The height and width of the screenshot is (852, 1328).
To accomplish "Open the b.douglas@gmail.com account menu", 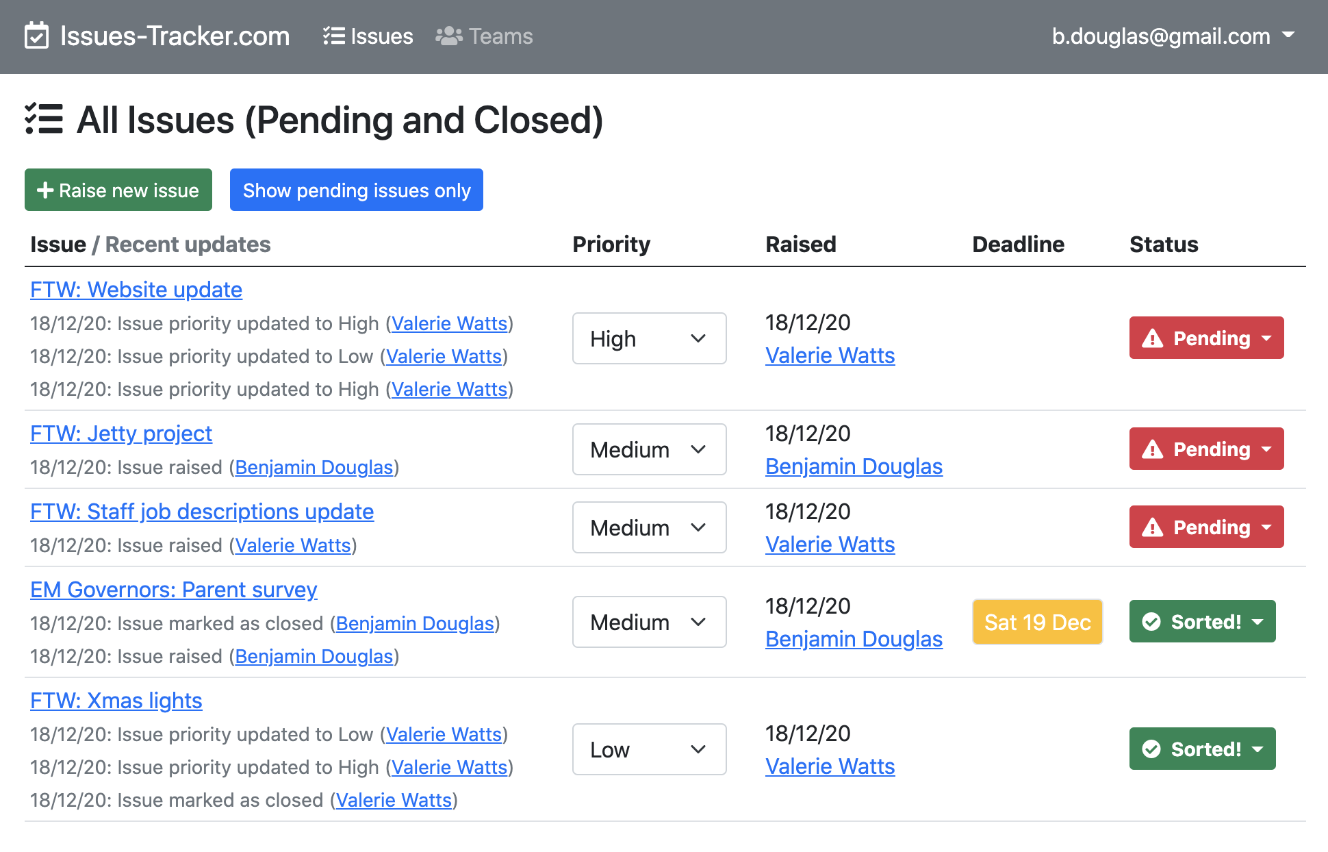I will (x=1173, y=36).
